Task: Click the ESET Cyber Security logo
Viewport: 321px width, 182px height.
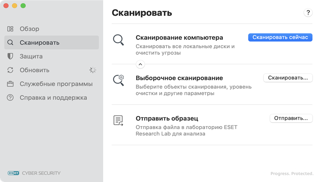Action: 34,173
